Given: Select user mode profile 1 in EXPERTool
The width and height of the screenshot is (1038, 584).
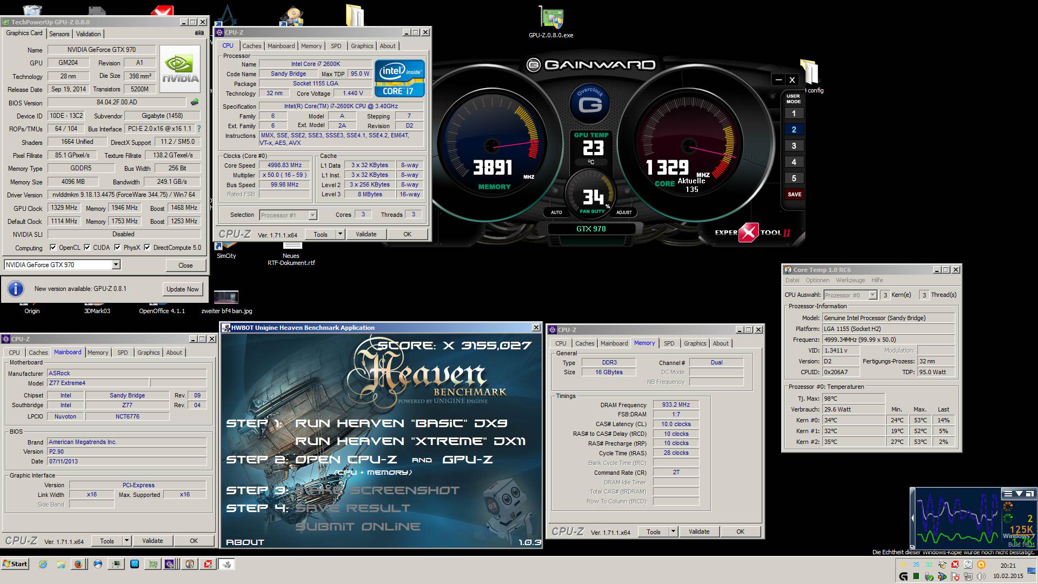Looking at the screenshot, I should (x=794, y=114).
